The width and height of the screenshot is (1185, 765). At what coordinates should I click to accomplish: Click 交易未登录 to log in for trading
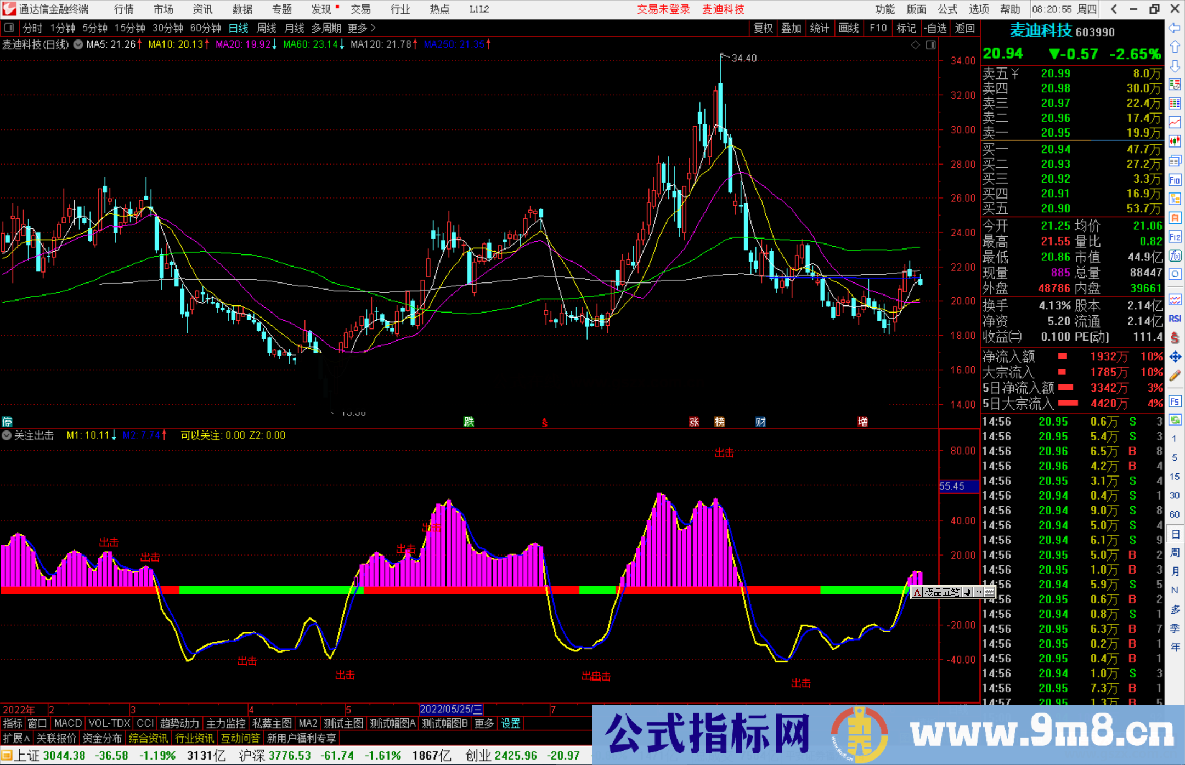click(x=663, y=9)
